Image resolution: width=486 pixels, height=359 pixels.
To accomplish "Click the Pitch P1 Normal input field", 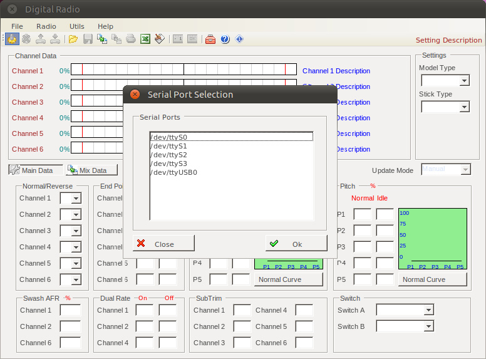I will coord(363,214).
